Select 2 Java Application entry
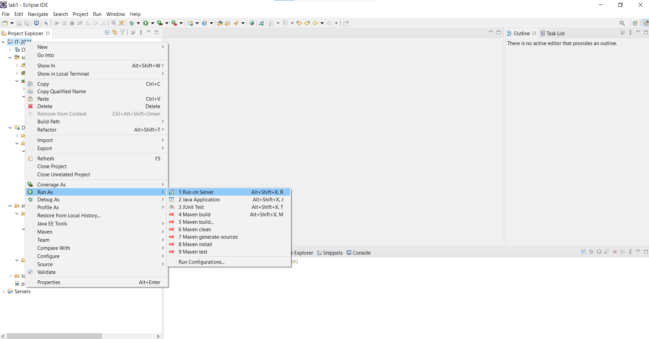649x339 pixels. tap(229, 200)
